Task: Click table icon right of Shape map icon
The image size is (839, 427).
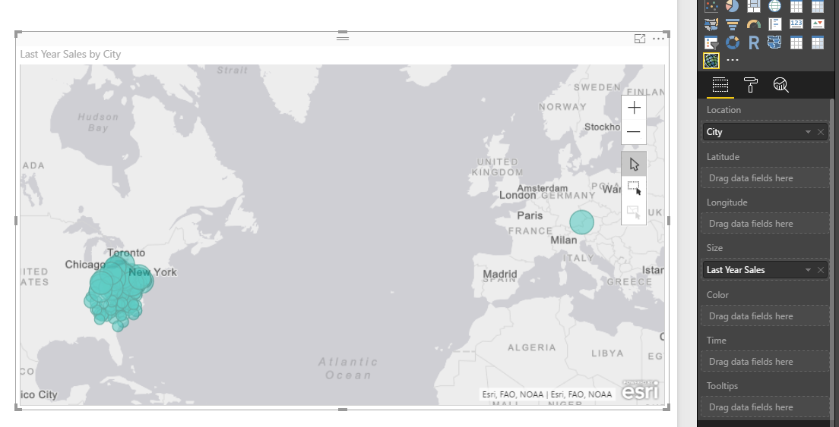Action: click(796, 42)
